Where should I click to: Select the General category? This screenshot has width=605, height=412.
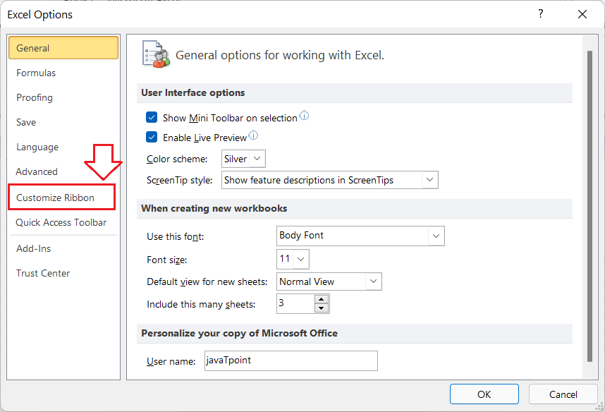point(63,48)
